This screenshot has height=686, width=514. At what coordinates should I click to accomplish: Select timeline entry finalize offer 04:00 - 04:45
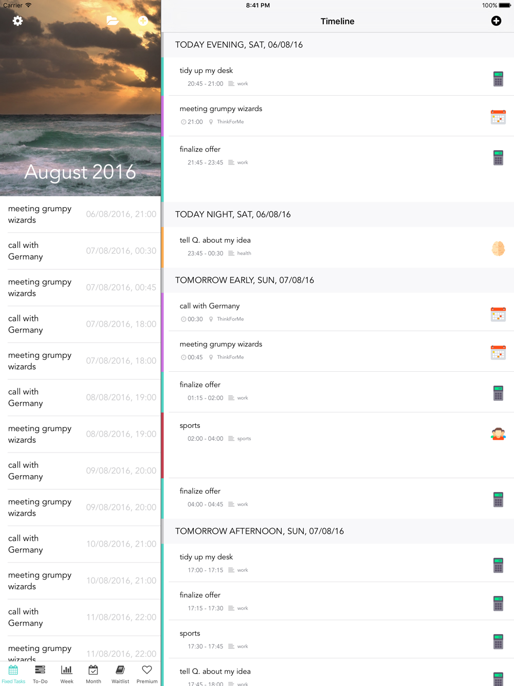338,499
